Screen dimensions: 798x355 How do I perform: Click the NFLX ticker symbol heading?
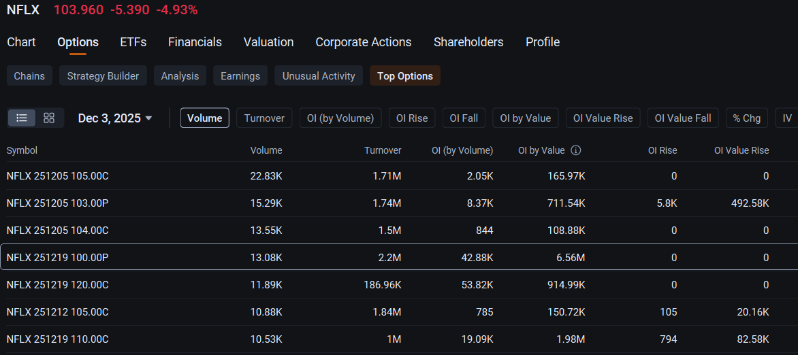point(23,9)
